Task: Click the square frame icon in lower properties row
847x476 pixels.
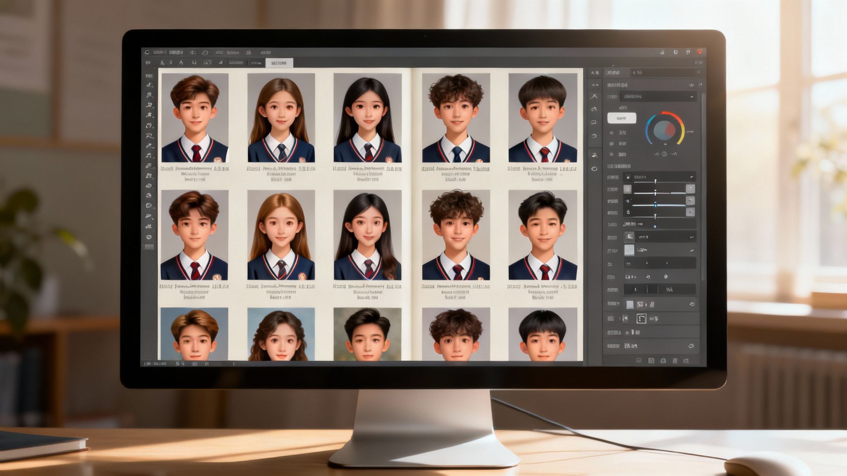Action: click(641, 319)
